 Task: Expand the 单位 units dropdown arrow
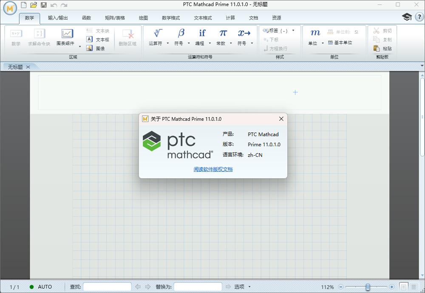tap(323, 43)
